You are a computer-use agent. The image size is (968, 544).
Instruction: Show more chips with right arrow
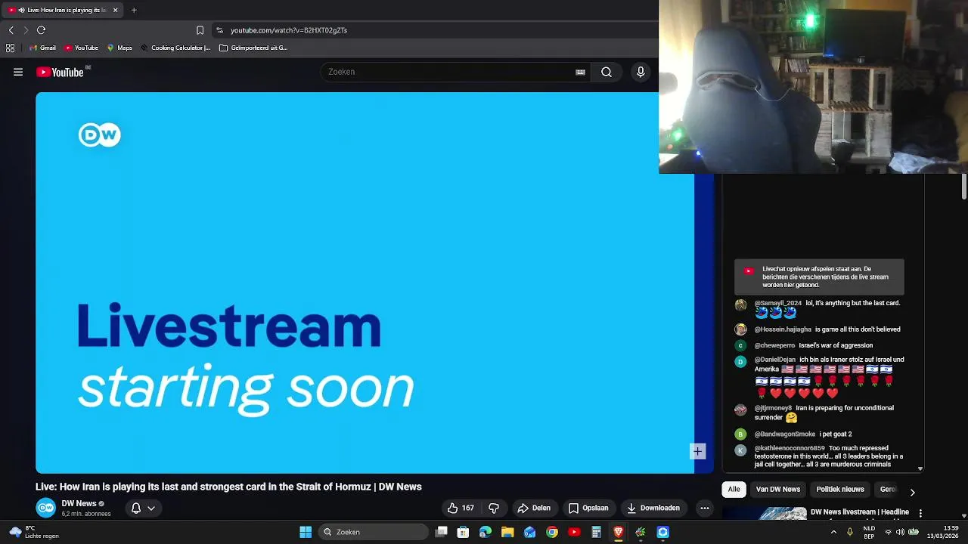click(x=912, y=492)
